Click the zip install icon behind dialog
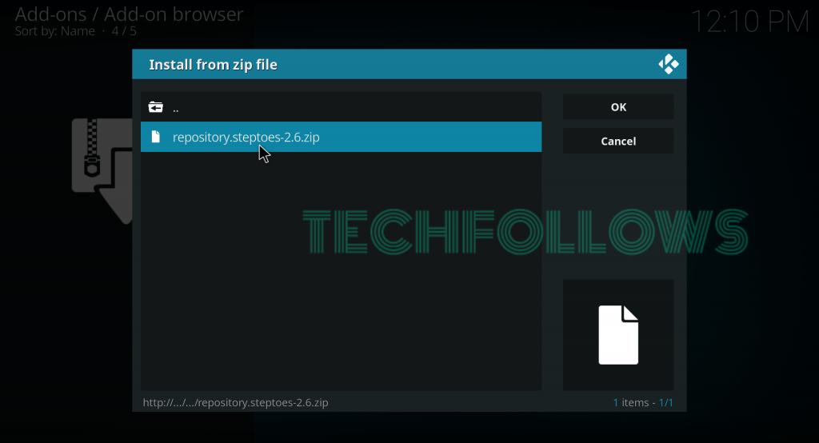This screenshot has width=819, height=443. [x=102, y=171]
